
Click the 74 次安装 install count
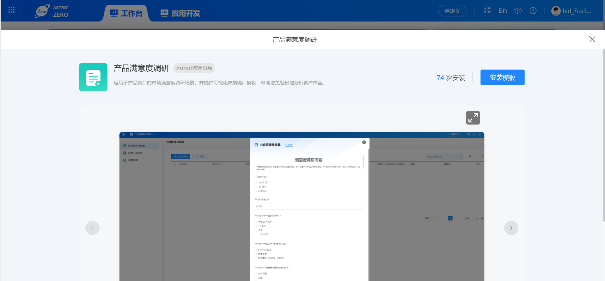click(x=451, y=78)
